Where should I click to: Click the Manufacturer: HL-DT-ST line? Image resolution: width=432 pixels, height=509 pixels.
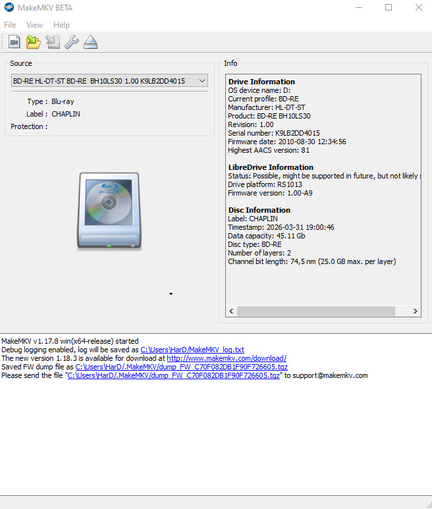click(267, 107)
